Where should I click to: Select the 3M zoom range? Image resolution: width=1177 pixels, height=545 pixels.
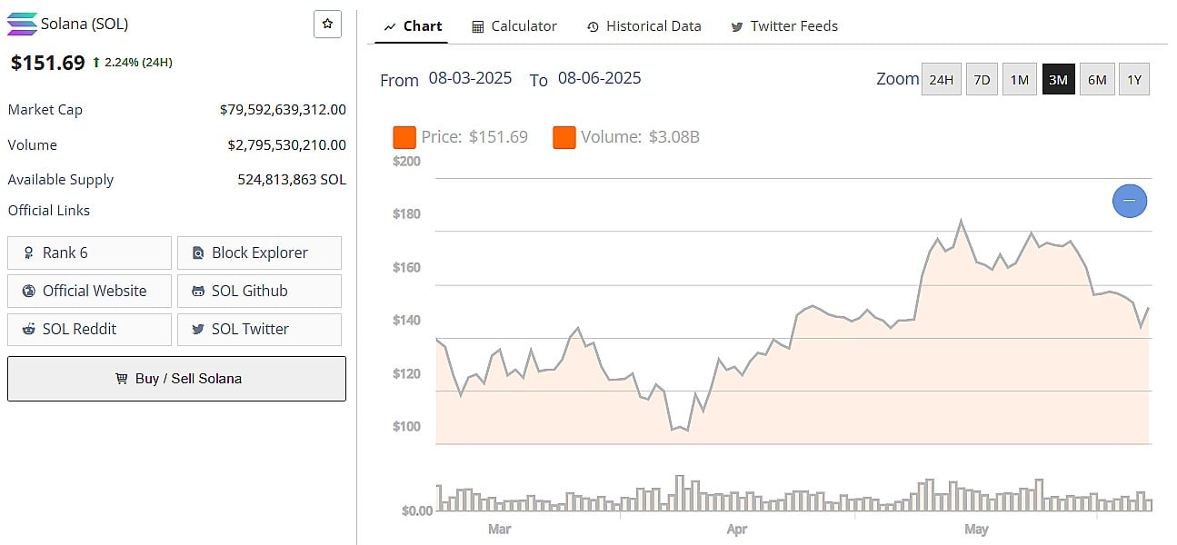pyautogui.click(x=1058, y=80)
